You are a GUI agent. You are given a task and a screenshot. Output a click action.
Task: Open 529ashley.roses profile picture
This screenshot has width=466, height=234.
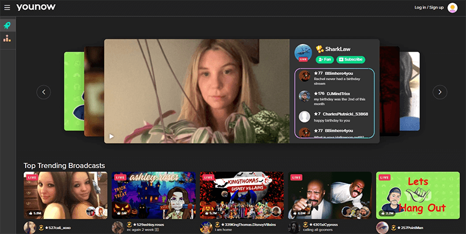coord(118,228)
